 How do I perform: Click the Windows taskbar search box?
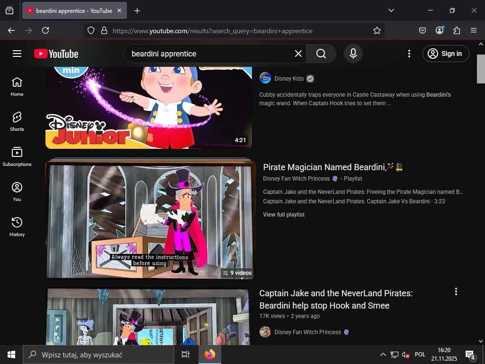click(x=98, y=355)
